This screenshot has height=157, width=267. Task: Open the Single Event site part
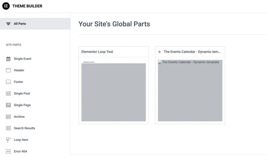pyautogui.click(x=22, y=59)
